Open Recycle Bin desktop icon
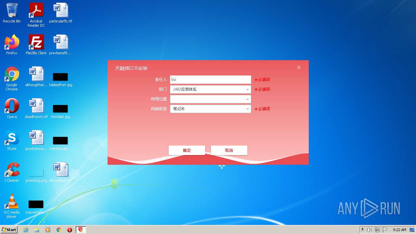Image resolution: width=416 pixels, height=234 pixels. pos(12,13)
